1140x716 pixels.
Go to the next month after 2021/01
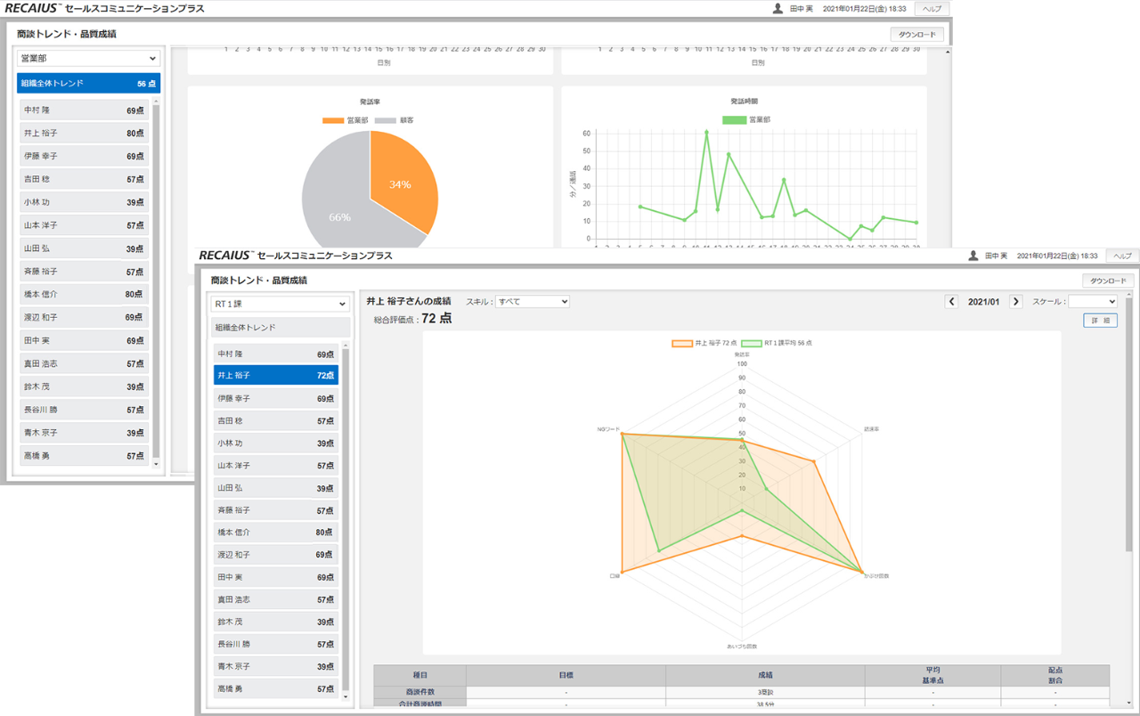pyautogui.click(x=1015, y=302)
